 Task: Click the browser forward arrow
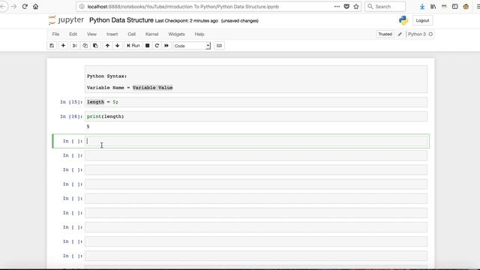click(13, 7)
